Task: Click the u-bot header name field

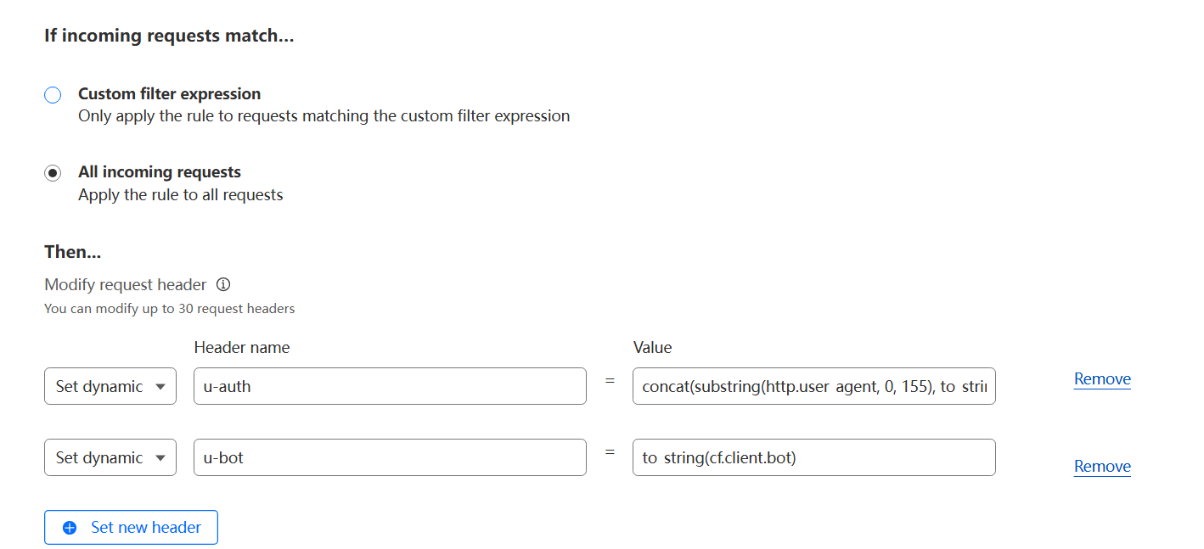Action: pyautogui.click(x=390, y=457)
